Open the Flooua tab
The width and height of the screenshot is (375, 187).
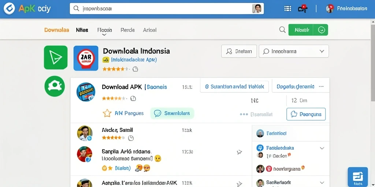[104, 30]
